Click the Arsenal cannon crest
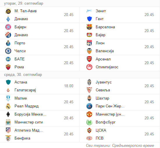 coord(89,59)
